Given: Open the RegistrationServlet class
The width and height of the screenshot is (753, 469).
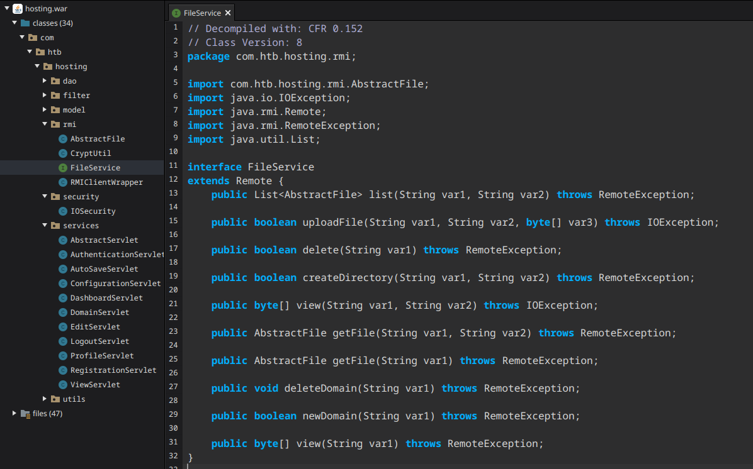Looking at the screenshot, I should [113, 370].
